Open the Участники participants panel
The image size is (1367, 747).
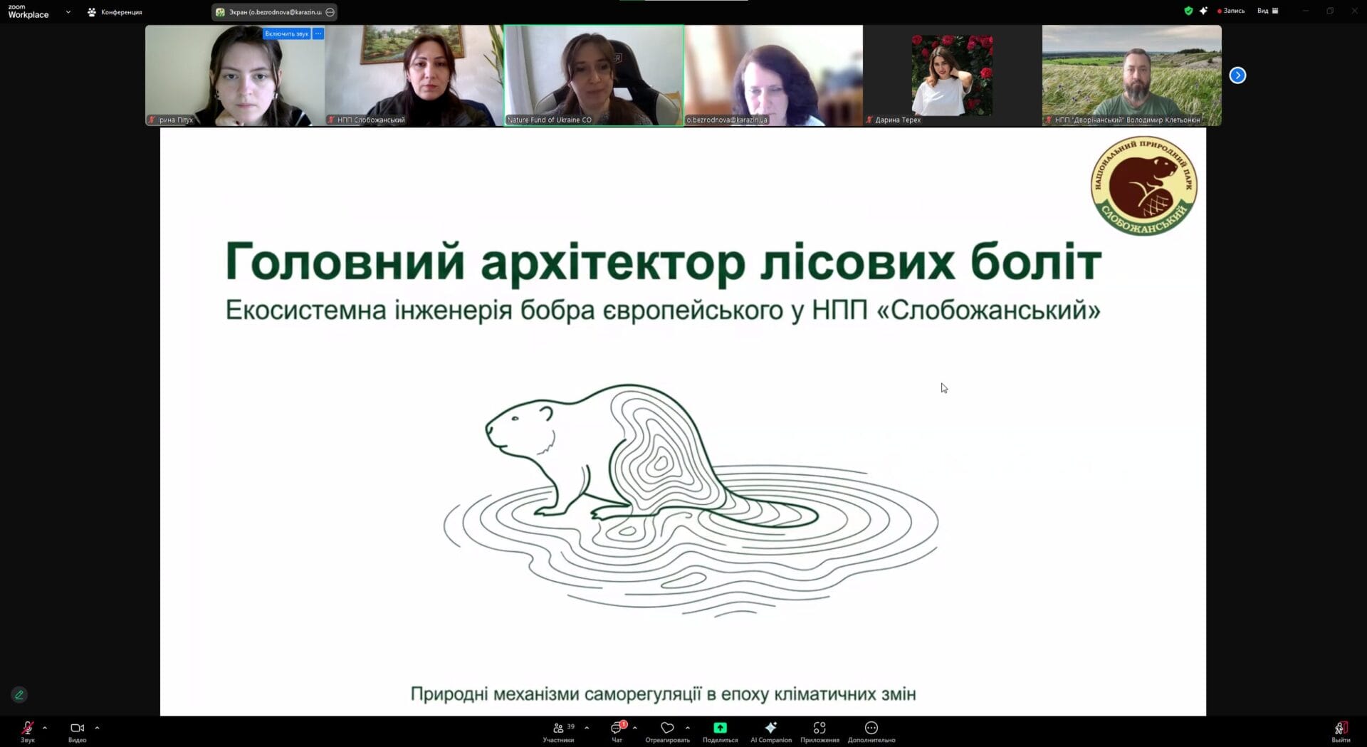point(559,731)
